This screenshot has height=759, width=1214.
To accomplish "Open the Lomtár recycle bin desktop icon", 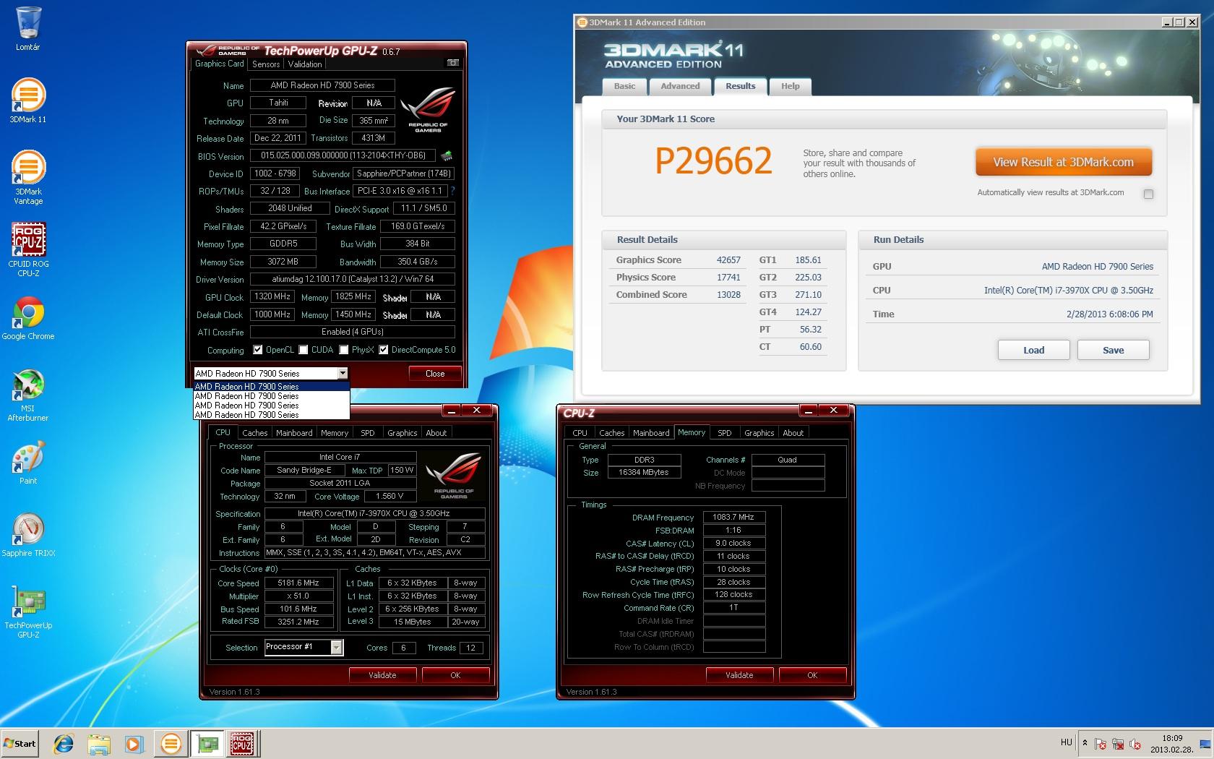I will [x=28, y=29].
